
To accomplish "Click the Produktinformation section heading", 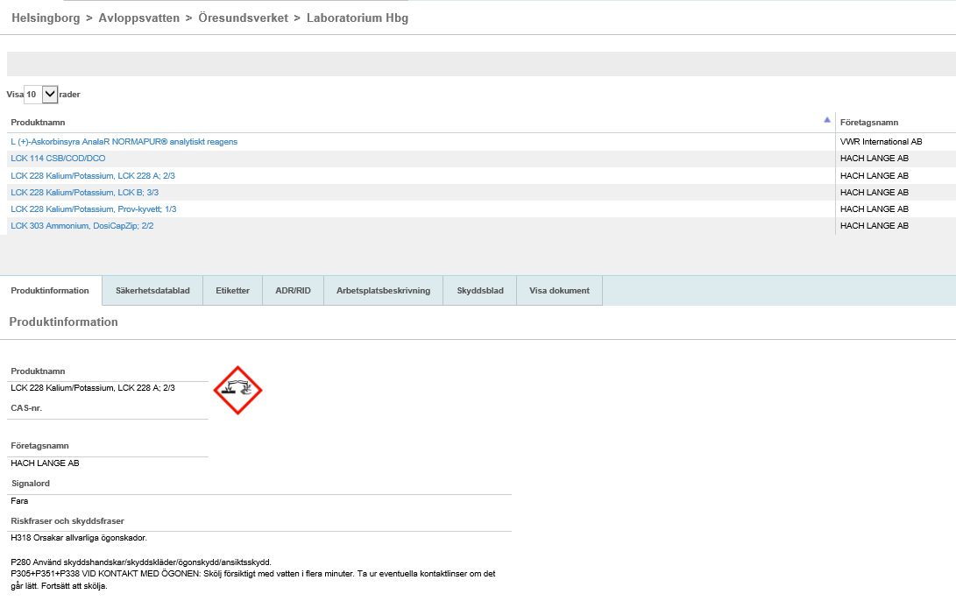I will pos(63,322).
